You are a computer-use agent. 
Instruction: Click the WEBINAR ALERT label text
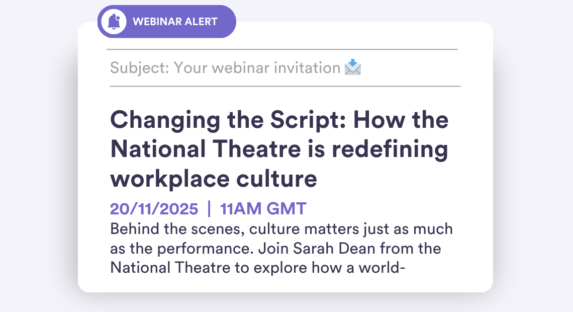175,21
